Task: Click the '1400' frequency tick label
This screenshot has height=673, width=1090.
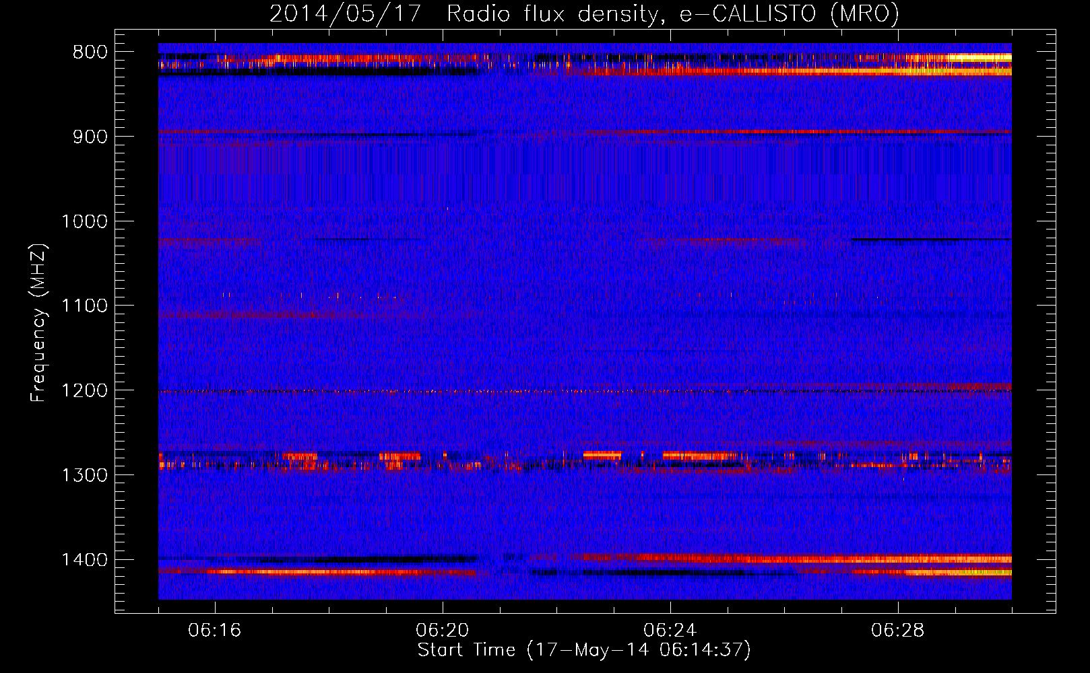Action: 84,560
